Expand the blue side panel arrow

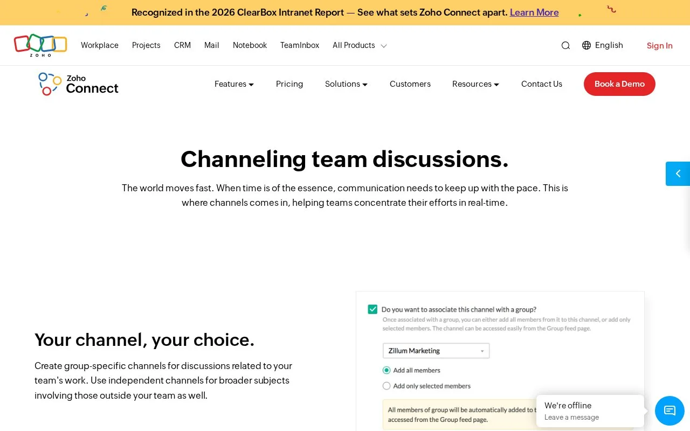pos(678,173)
